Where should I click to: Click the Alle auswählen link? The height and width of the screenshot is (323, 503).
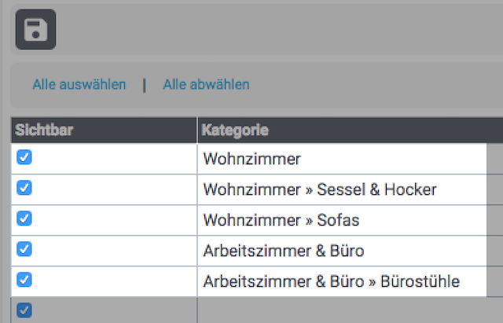[79, 85]
